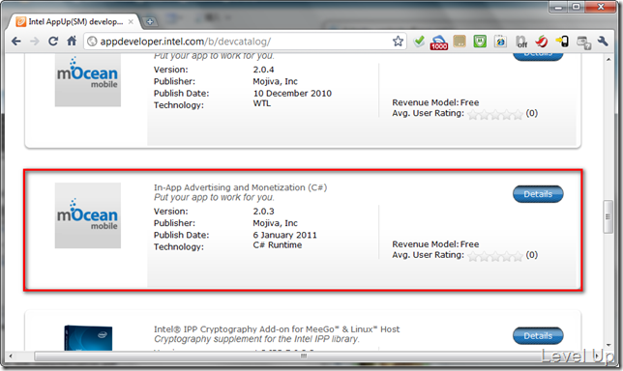Click the vertical scrollbar up arrow
Viewport: 623px width, 371px height.
tap(608, 60)
